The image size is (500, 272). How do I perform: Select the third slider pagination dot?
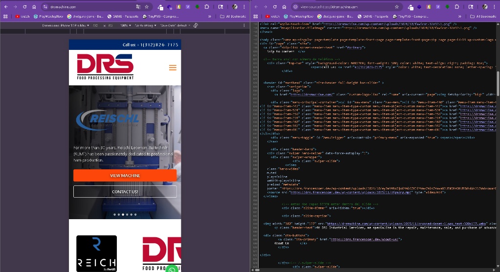tap(123, 215)
